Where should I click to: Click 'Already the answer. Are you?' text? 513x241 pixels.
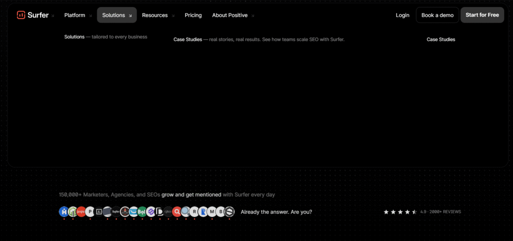tap(277, 212)
